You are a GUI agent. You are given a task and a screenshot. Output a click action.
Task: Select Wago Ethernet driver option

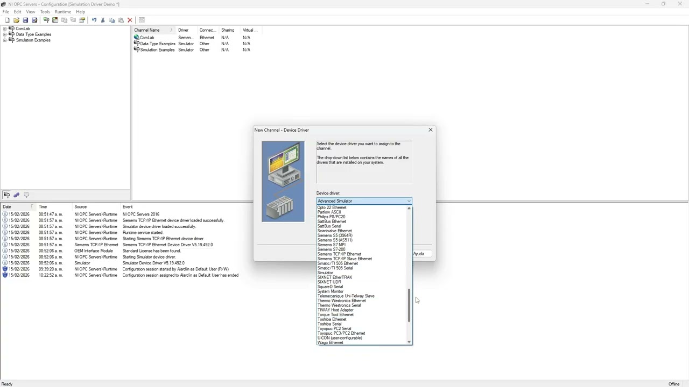click(x=330, y=343)
